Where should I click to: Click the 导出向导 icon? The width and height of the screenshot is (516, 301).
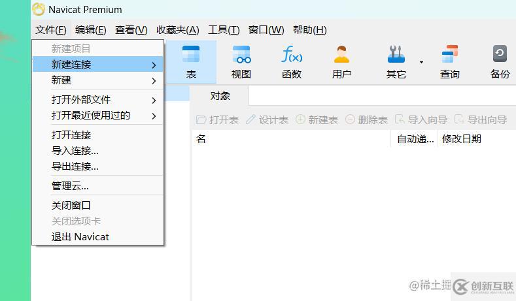click(x=459, y=119)
